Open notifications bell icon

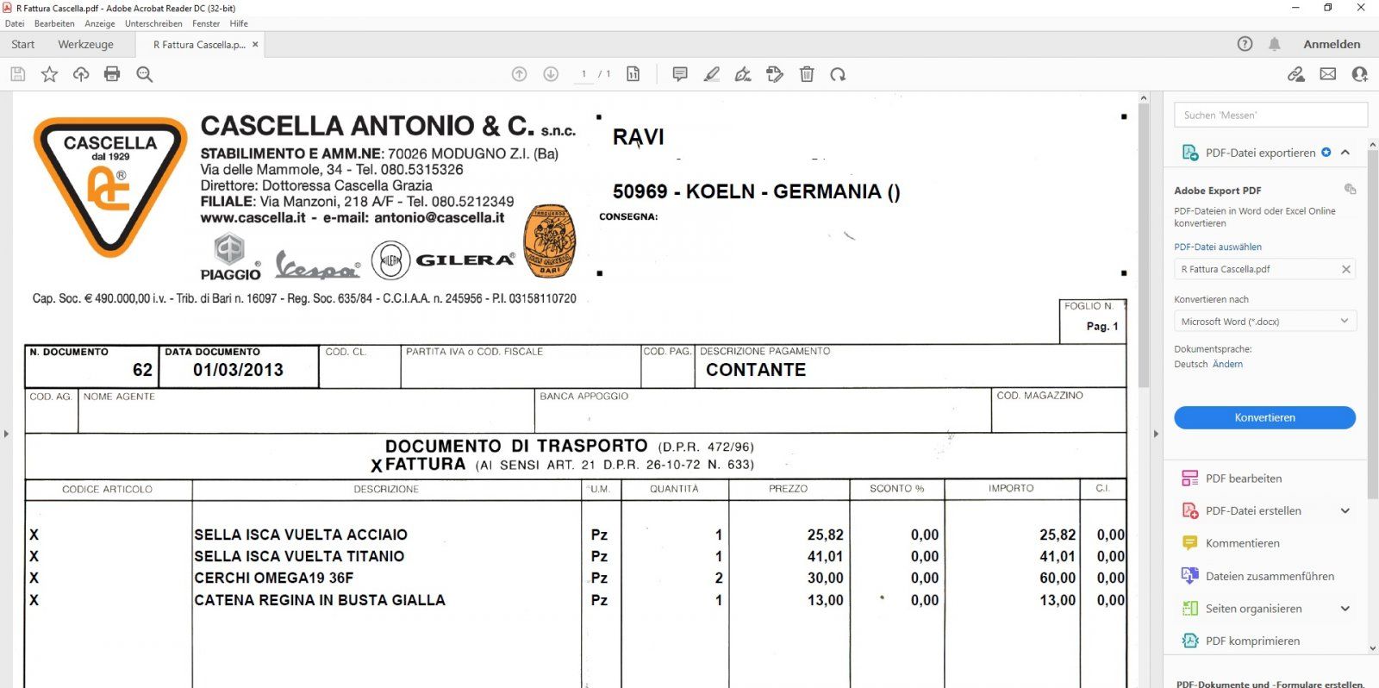(1274, 44)
